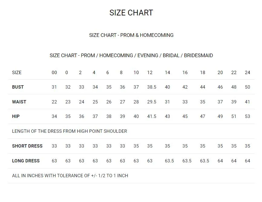Select the SIZE row header label
The image size is (262, 202).
click(17, 73)
